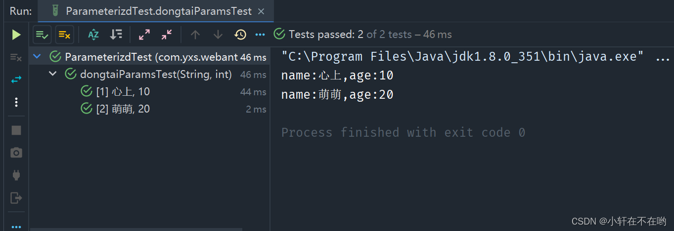Viewport: 674px width, 231px height.
Task: Toggle the Show Passed tests filter
Action: click(42, 35)
